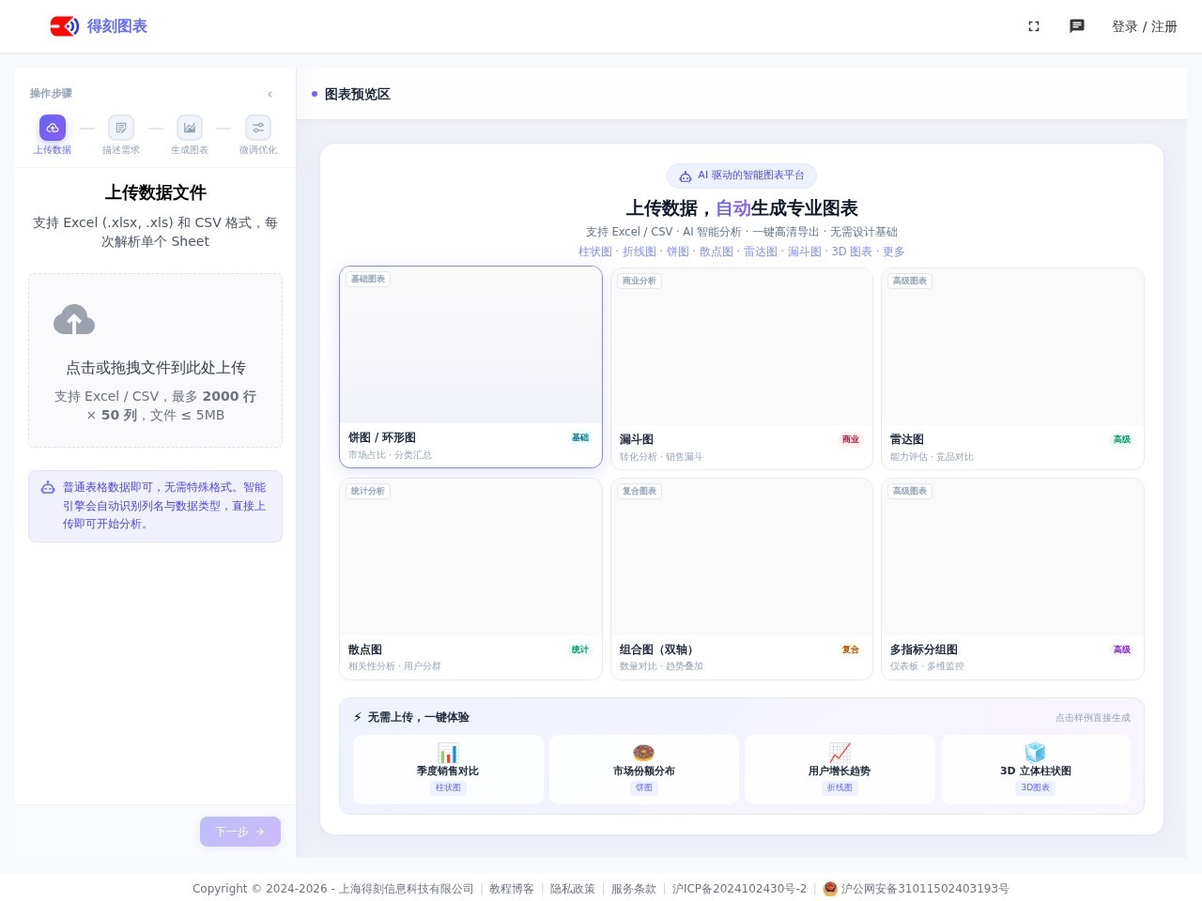Click the 用户增长趋势 line chart icon

[840, 753]
